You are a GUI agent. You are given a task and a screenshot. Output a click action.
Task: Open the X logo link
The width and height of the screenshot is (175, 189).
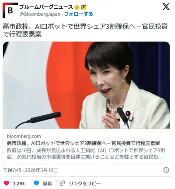coord(166,7)
